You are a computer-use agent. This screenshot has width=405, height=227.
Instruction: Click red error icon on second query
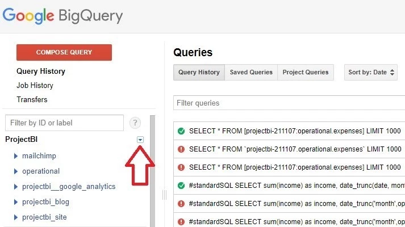tap(181, 149)
